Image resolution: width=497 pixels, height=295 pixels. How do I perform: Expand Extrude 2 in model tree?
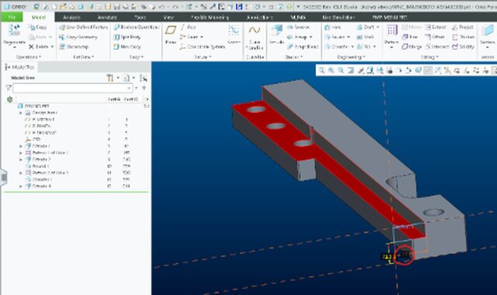click(21, 159)
